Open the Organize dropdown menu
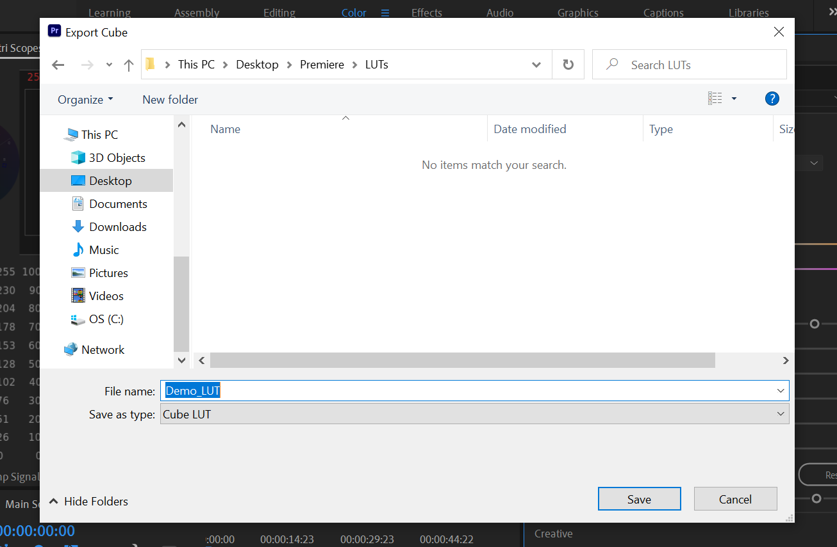Screen dimensions: 837x547 pos(85,100)
